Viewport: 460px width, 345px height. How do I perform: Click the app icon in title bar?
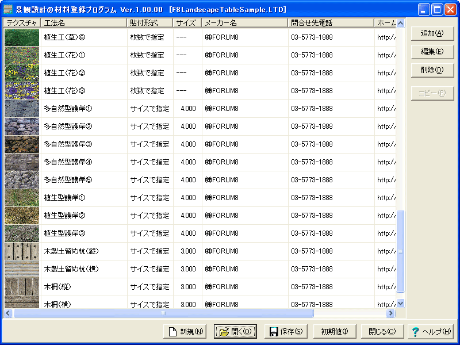(x=8, y=9)
